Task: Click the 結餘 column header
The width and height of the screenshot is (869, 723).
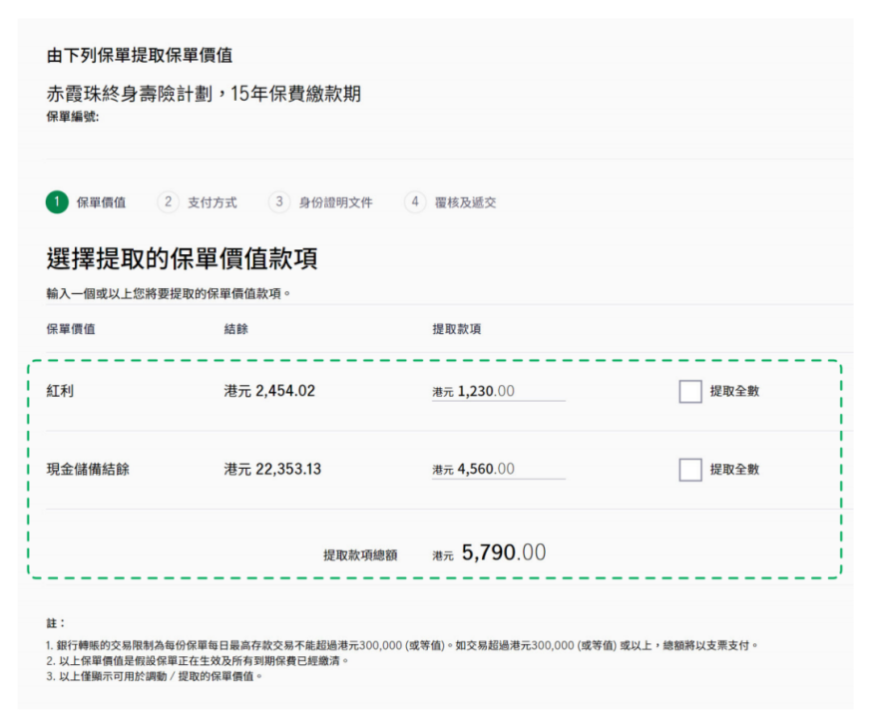Action: click(x=236, y=329)
